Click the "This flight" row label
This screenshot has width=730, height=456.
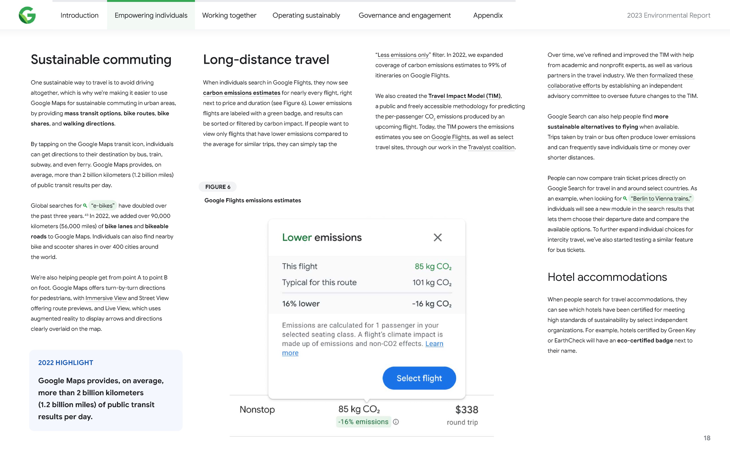[300, 266]
